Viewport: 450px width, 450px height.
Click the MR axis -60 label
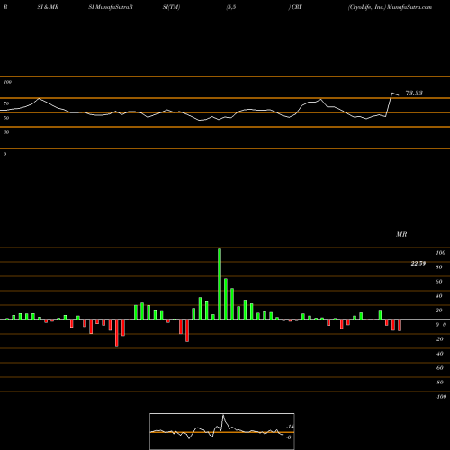click(439, 368)
